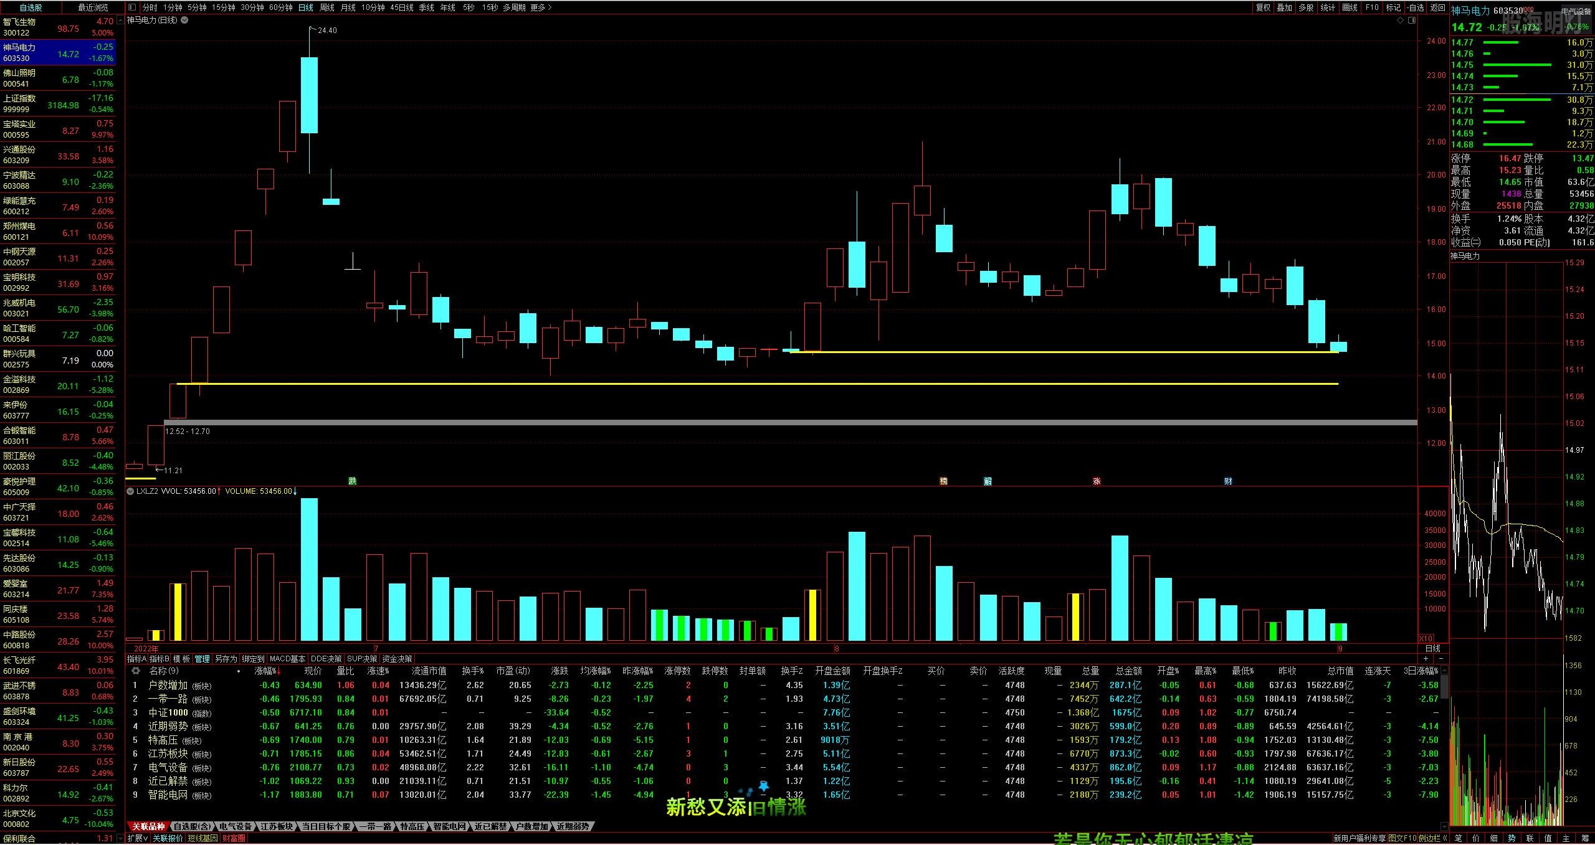The height and width of the screenshot is (845, 1595).
Task: Switch to 自选股 tab in left list
Action: [x=31, y=7]
